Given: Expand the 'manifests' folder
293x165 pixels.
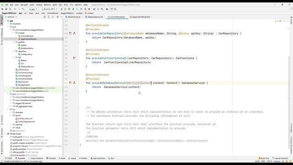Looking at the screenshot, I should coord(8,24).
